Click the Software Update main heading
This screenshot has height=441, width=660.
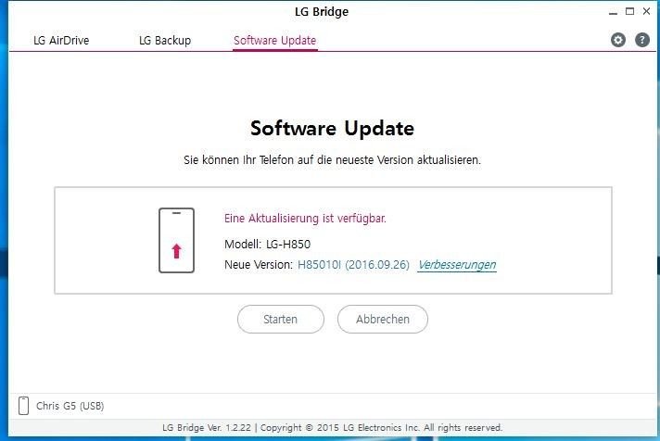[332, 129]
